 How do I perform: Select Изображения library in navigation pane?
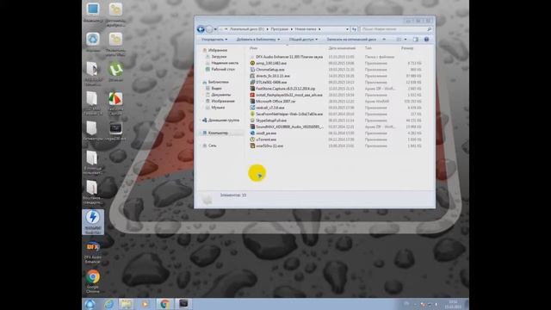point(223,101)
